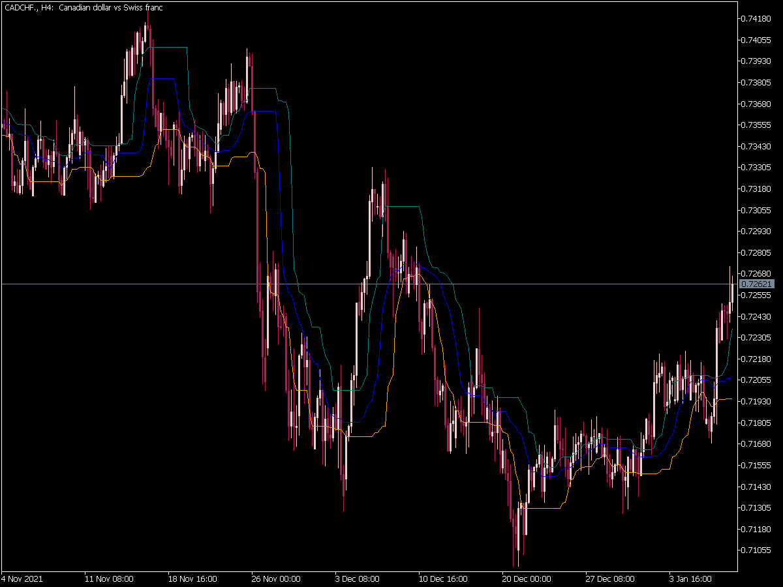This screenshot has width=783, height=587.
Task: Click the 3 Dec 08:00 time label
Action: [x=358, y=579]
